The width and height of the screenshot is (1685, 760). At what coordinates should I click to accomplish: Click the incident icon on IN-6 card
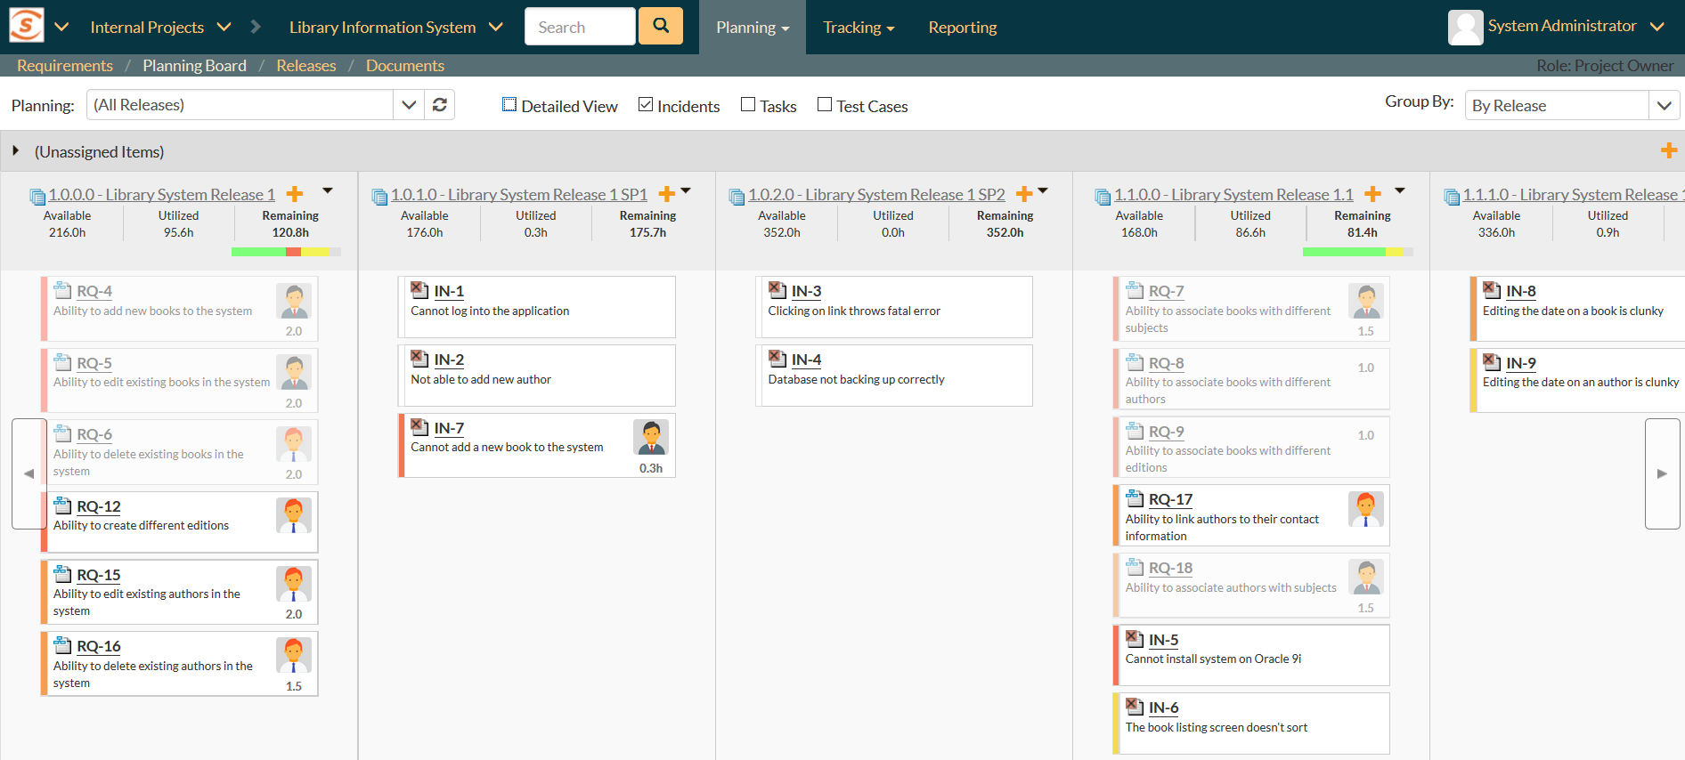[x=1135, y=706]
